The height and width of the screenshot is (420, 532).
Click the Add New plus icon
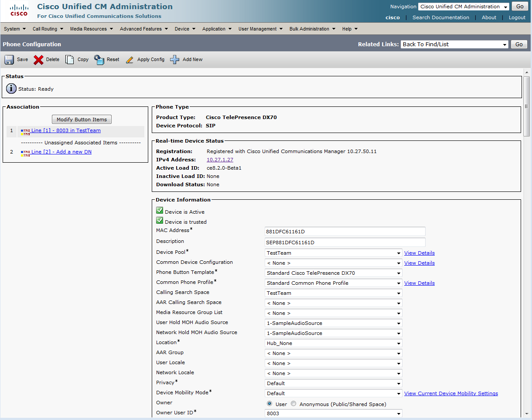coord(175,60)
